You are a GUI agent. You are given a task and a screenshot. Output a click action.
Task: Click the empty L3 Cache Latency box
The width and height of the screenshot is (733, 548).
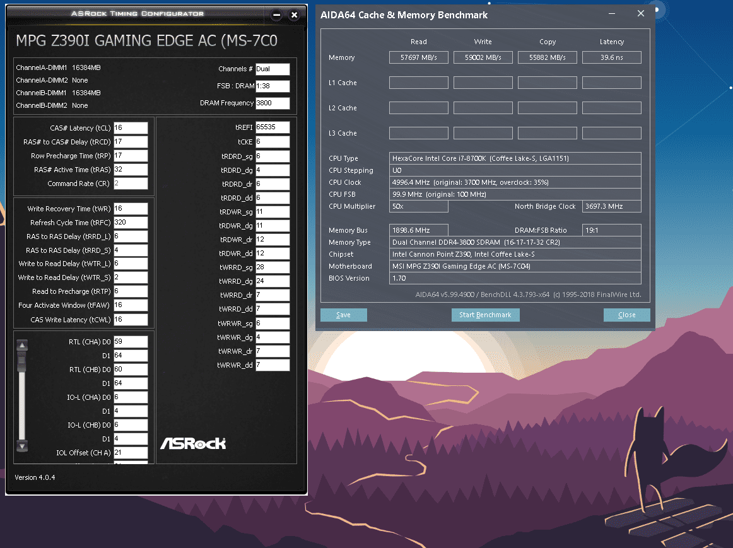pos(611,133)
